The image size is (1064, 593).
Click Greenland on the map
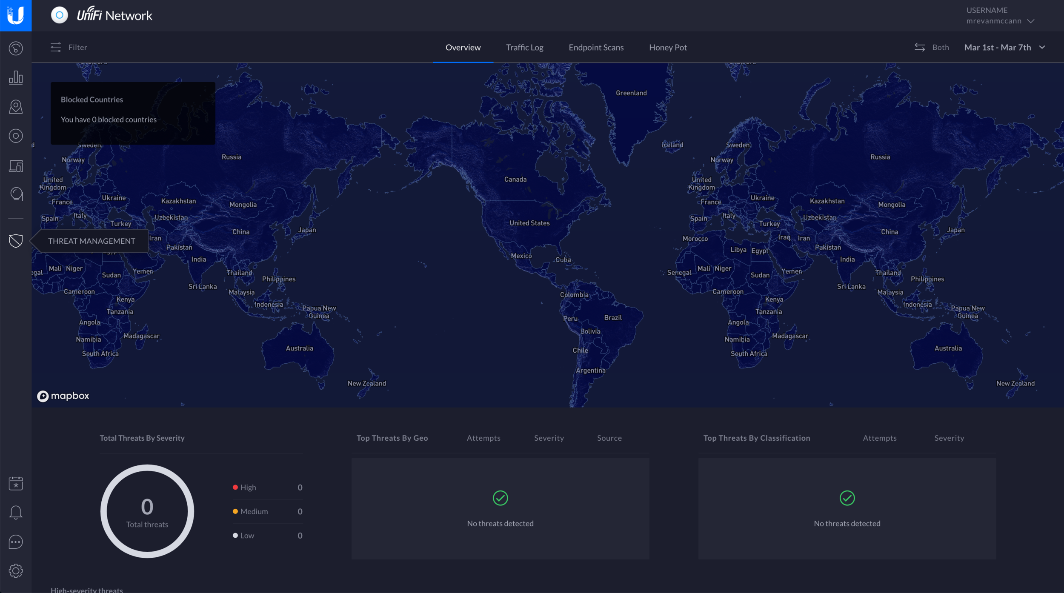point(631,93)
